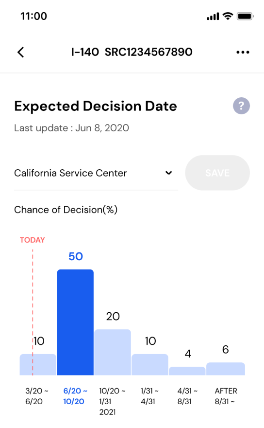Select the 3/20 ~ 6/20 bar
This screenshot has height=428, width=264.
(x=38, y=364)
